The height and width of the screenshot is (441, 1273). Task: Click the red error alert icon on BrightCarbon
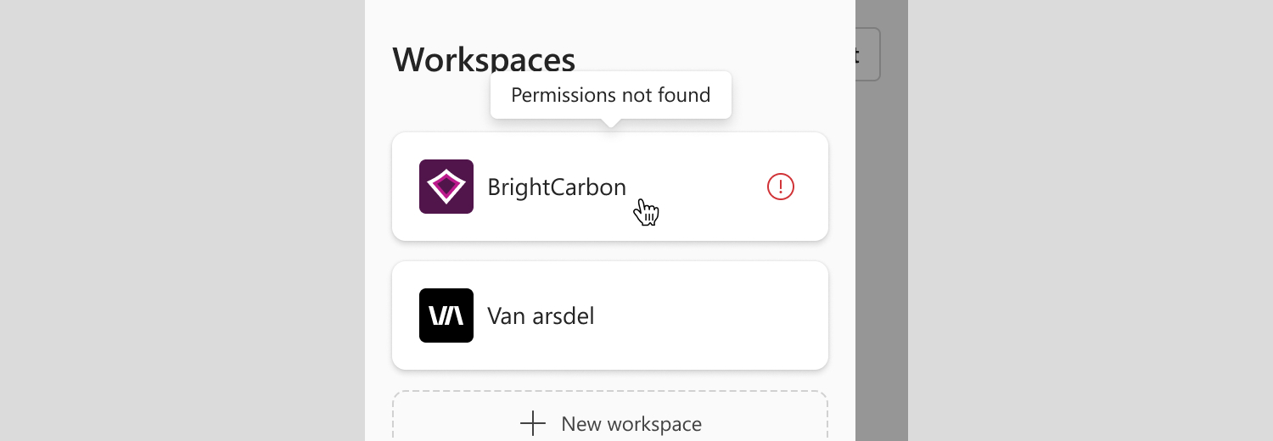click(781, 187)
